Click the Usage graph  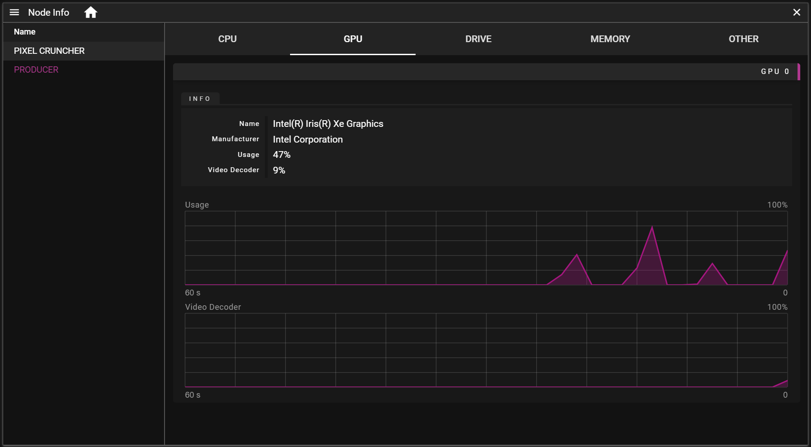[486, 248]
